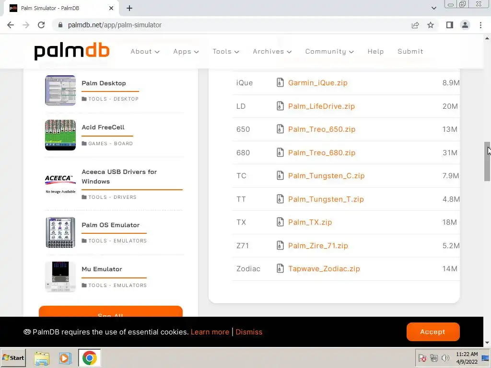Bookmark this page with the star icon
Viewport: 491px width, 368px height.
point(431,25)
